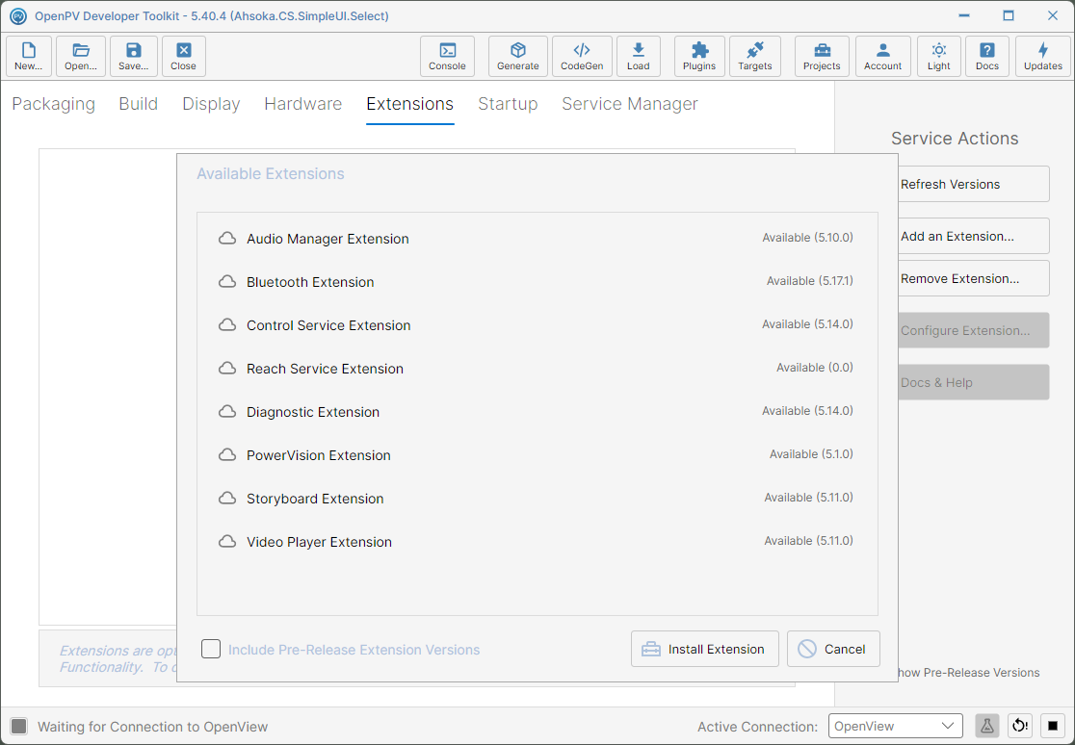Enable Include Pre-Release Extension Versions checkbox
Screen dimensions: 1075x745
(211, 649)
